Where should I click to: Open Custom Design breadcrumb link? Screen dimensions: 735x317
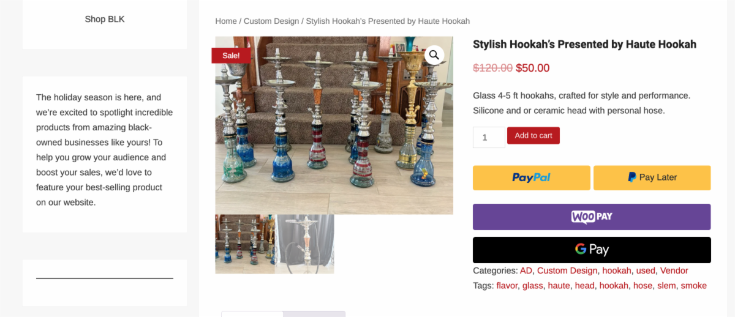coord(271,21)
